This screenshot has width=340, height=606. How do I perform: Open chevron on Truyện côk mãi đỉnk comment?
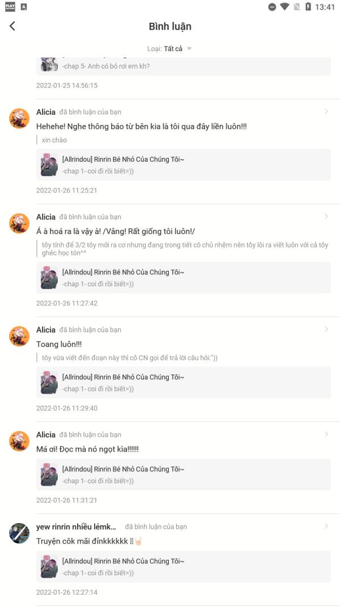(326, 526)
